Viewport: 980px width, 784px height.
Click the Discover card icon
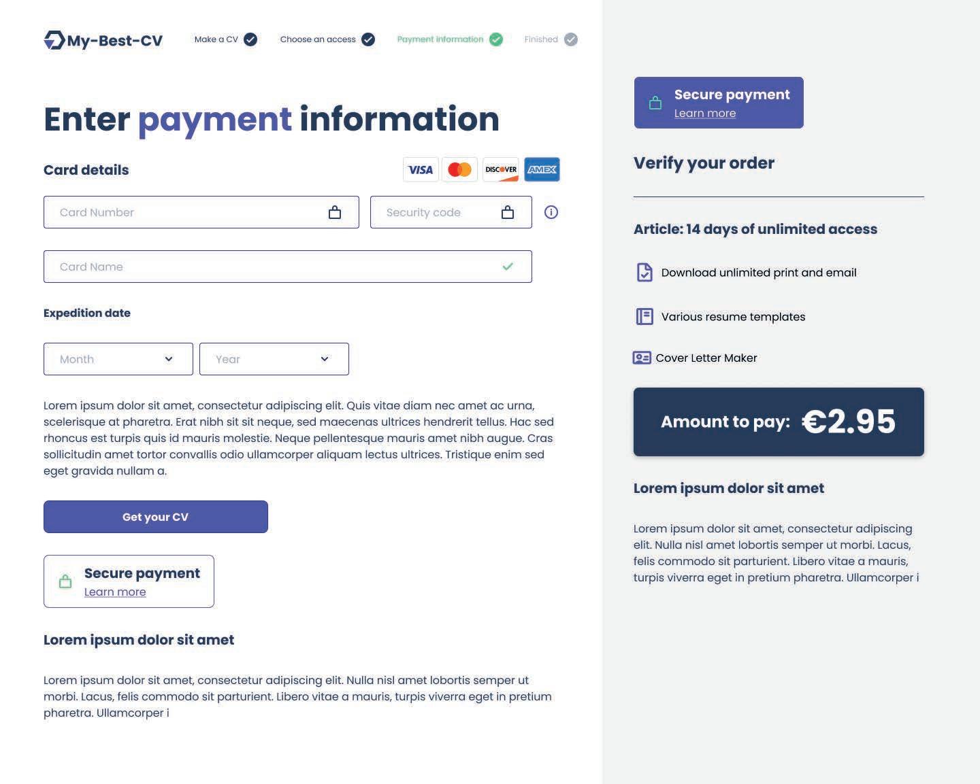501,170
